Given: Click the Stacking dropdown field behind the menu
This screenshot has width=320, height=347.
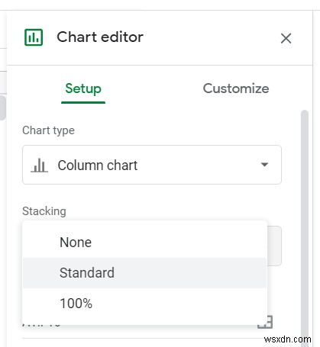Looking at the screenshot, I should pos(274,246).
